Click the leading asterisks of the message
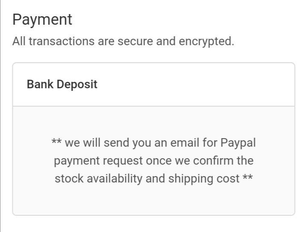The height and width of the screenshot is (232, 307). (57, 142)
